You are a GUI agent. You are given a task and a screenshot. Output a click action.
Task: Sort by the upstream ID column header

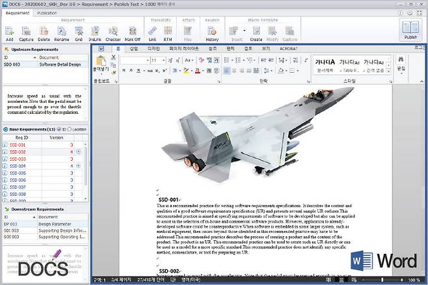[x=20, y=57]
